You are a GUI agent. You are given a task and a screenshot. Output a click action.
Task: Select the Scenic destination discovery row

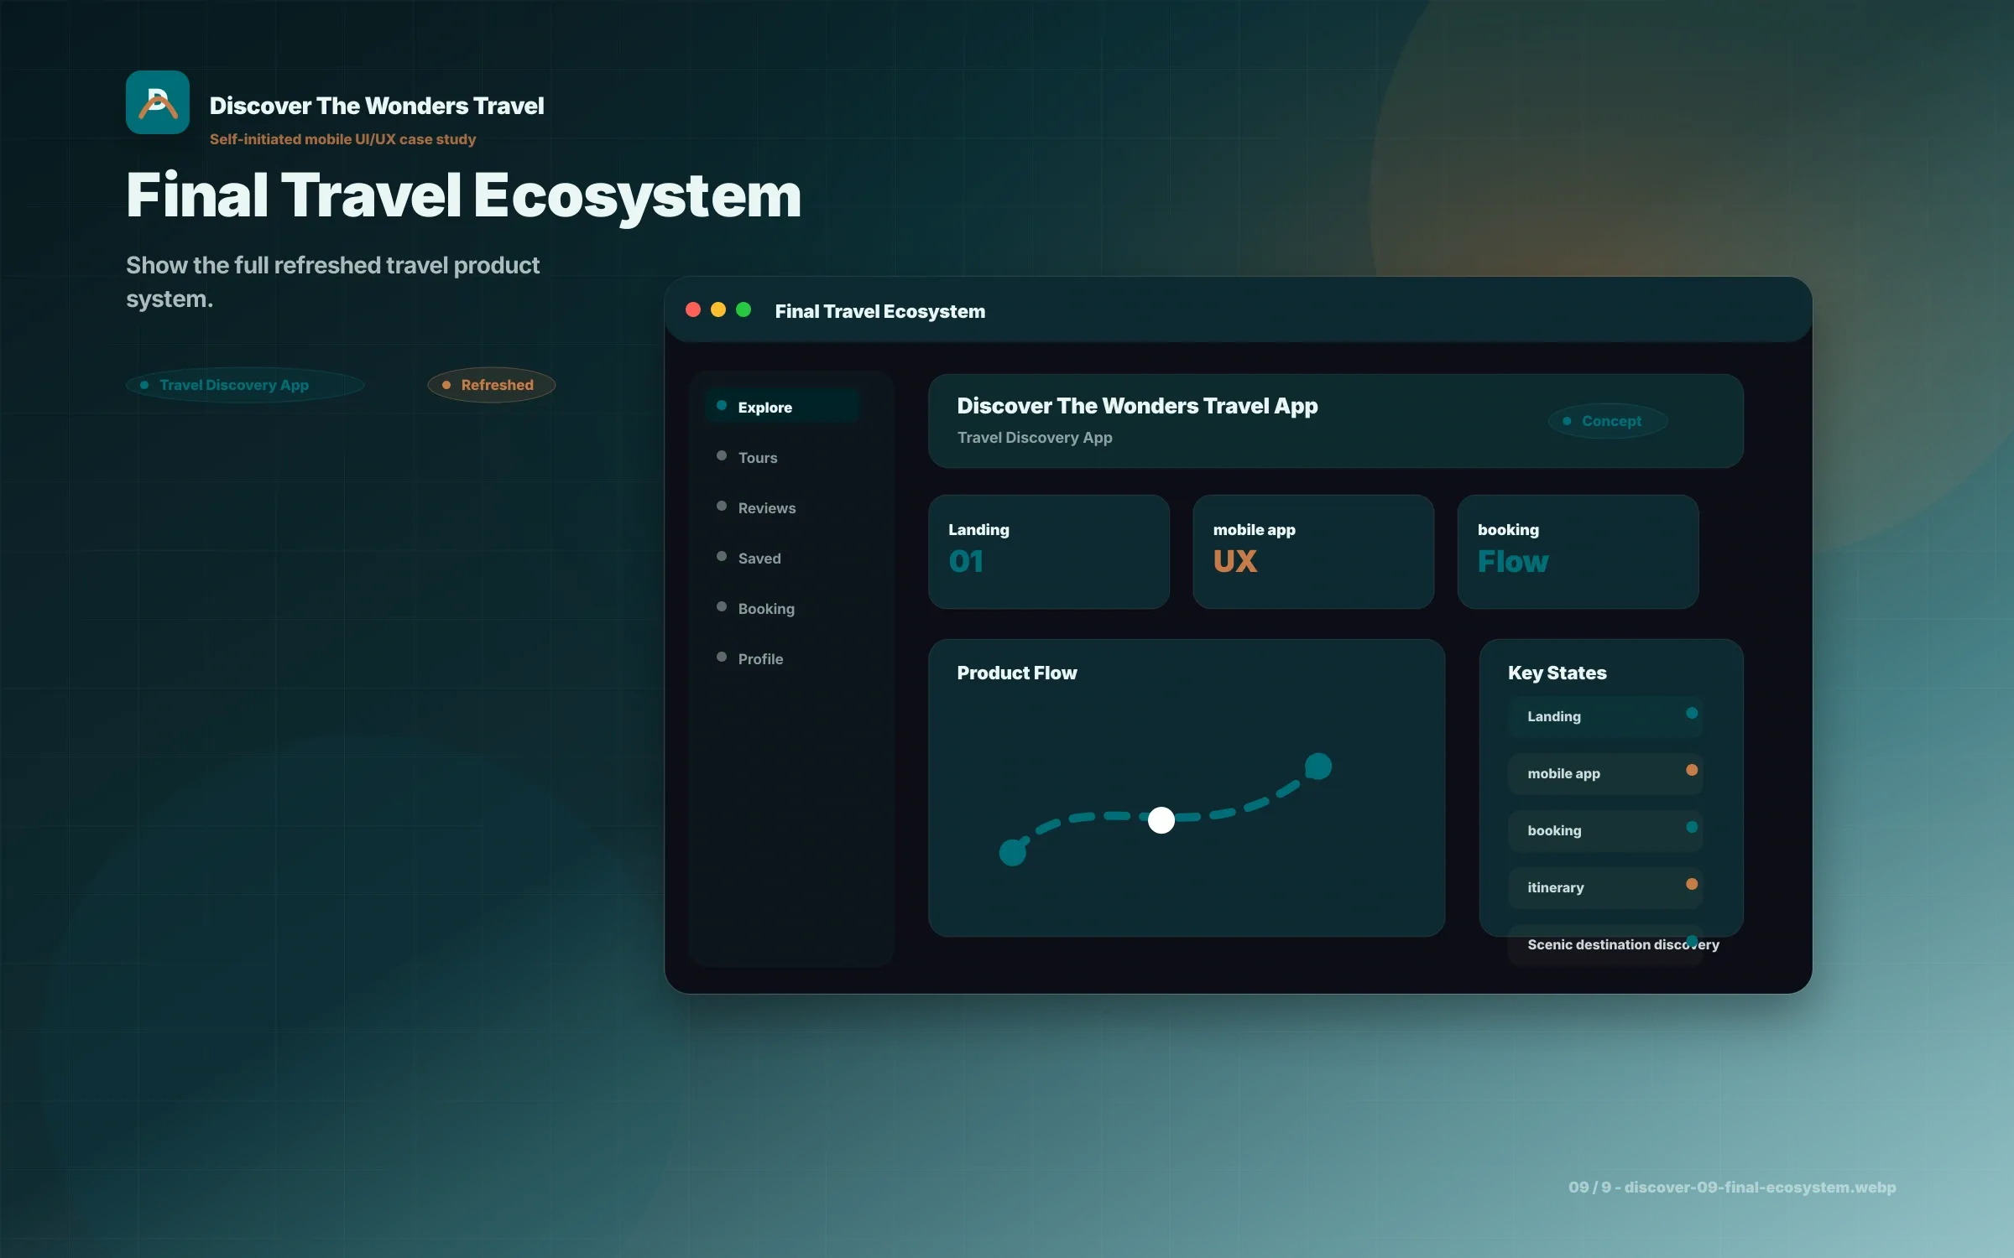click(x=1605, y=944)
